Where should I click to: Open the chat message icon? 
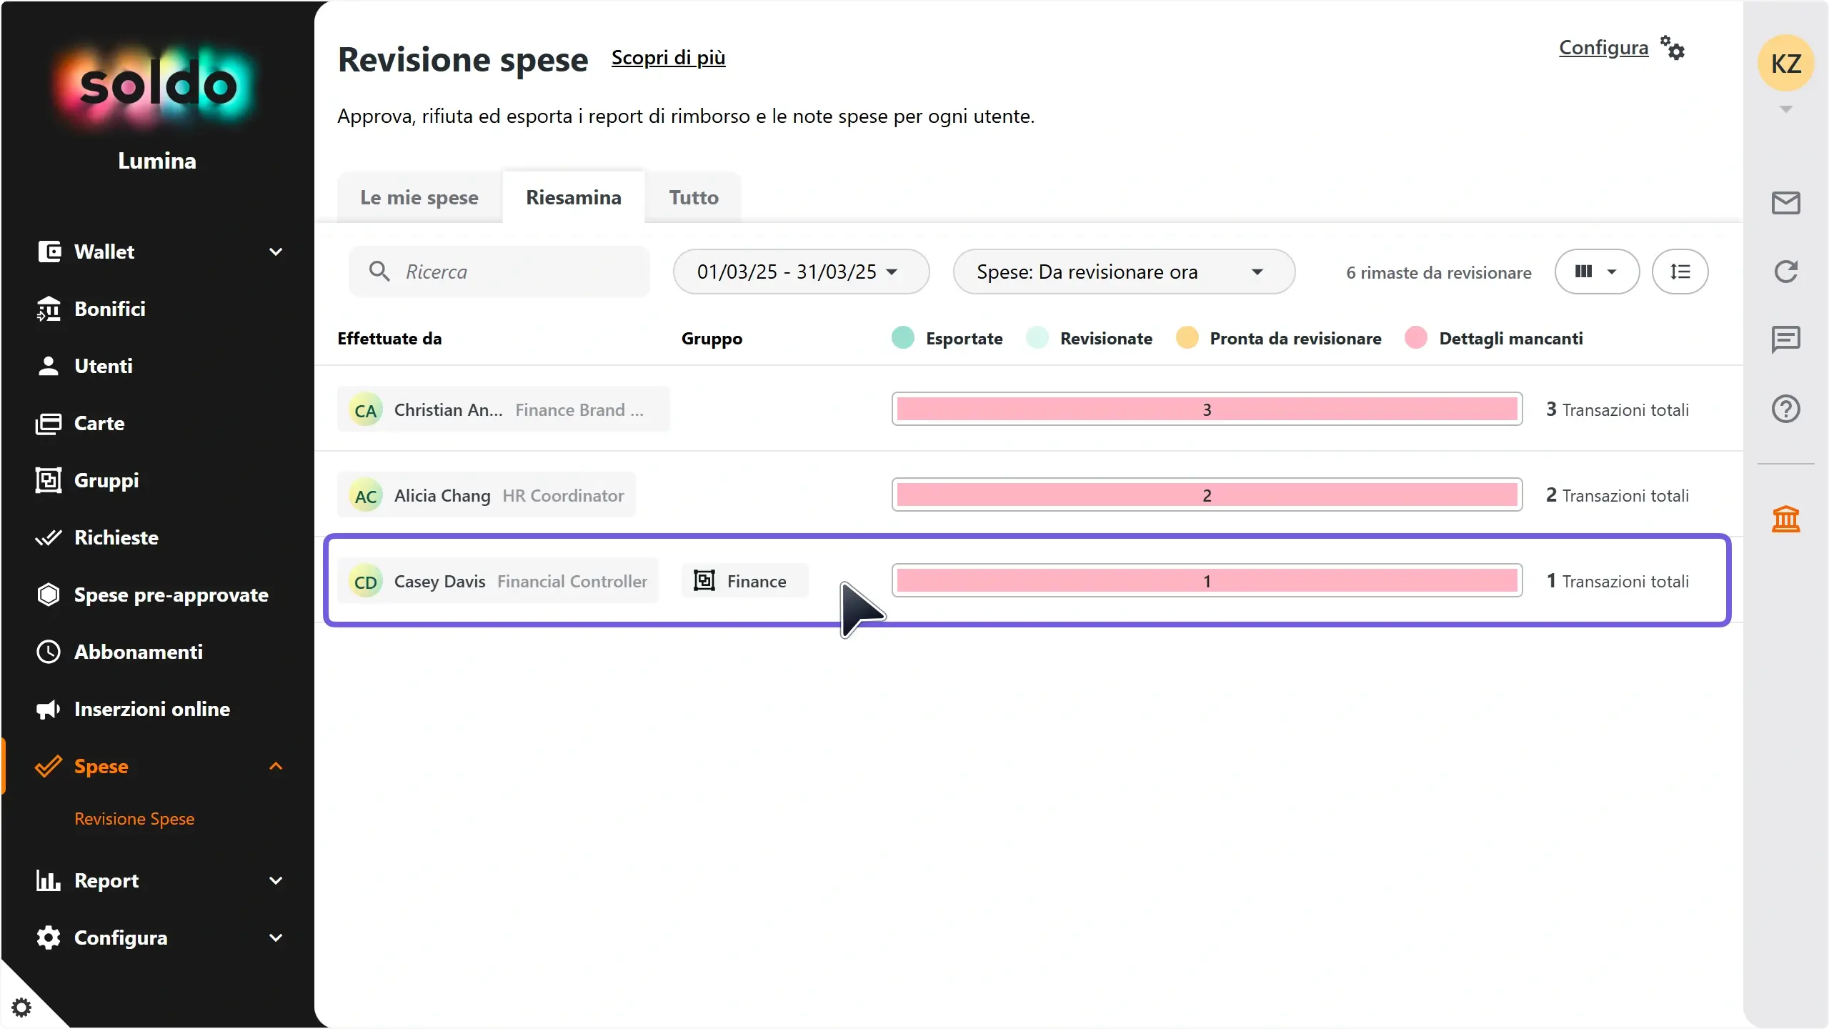click(1785, 339)
